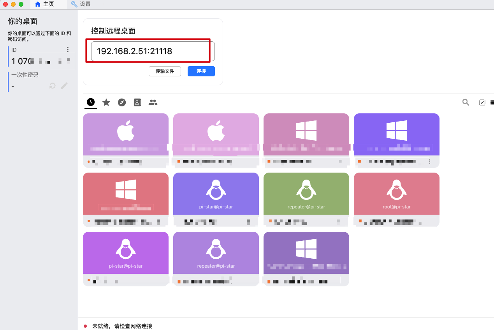Refresh the one-time password

53,86
